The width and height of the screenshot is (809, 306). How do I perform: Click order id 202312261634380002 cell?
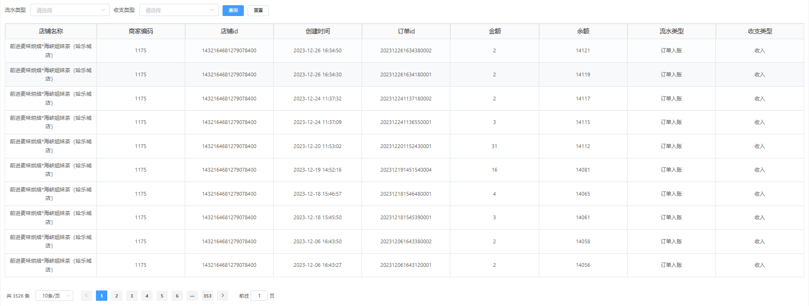(x=406, y=50)
